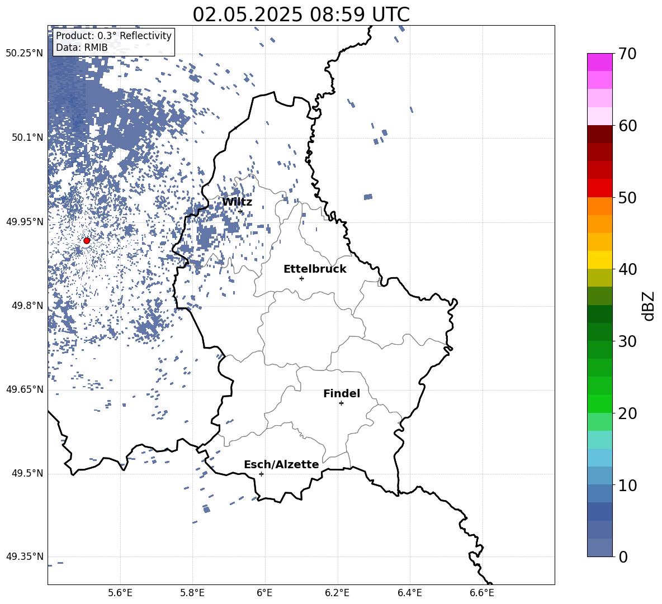Click the magenta top colorbar segment
Image resolution: width=662 pixels, height=604 pixels.
[x=600, y=62]
